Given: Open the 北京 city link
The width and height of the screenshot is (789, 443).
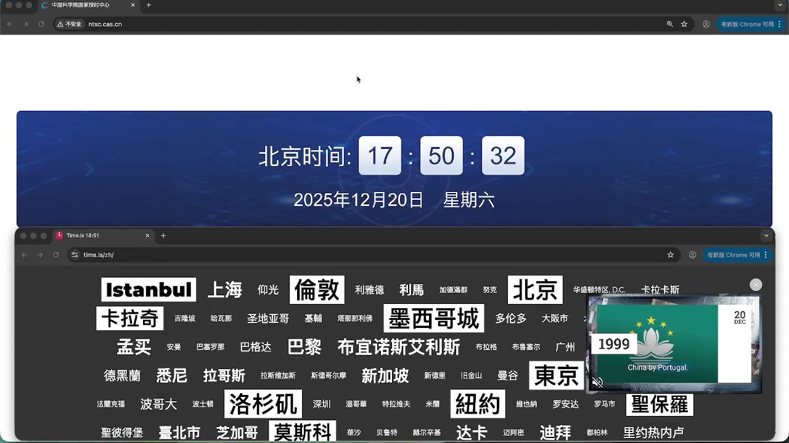Looking at the screenshot, I should click(x=535, y=290).
